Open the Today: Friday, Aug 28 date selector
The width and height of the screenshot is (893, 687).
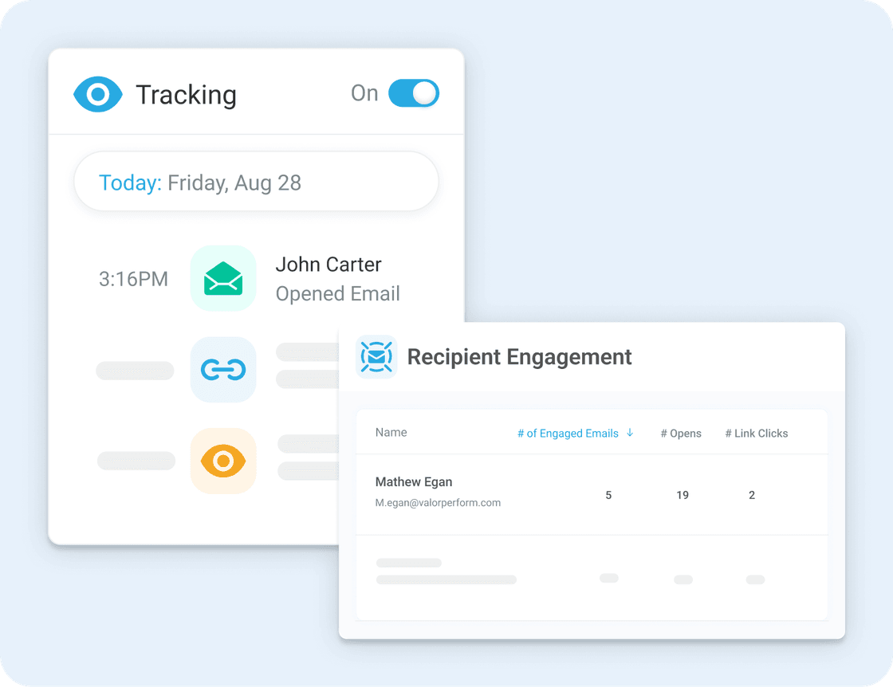(x=256, y=183)
